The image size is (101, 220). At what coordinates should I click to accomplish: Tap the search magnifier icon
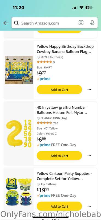[16, 23]
